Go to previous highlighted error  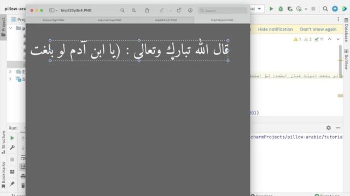[x=330, y=39]
